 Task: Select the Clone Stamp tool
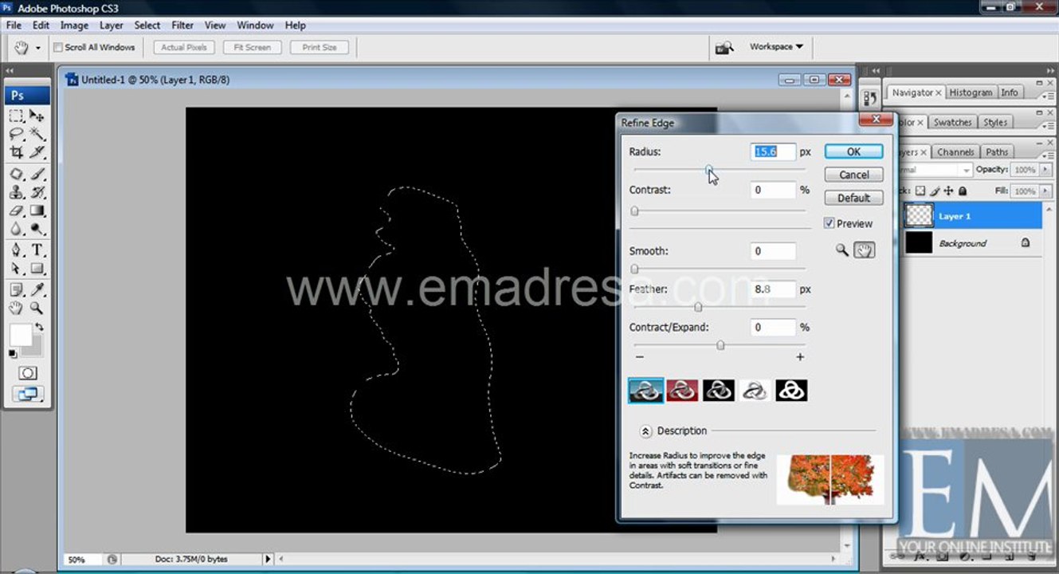[17, 192]
